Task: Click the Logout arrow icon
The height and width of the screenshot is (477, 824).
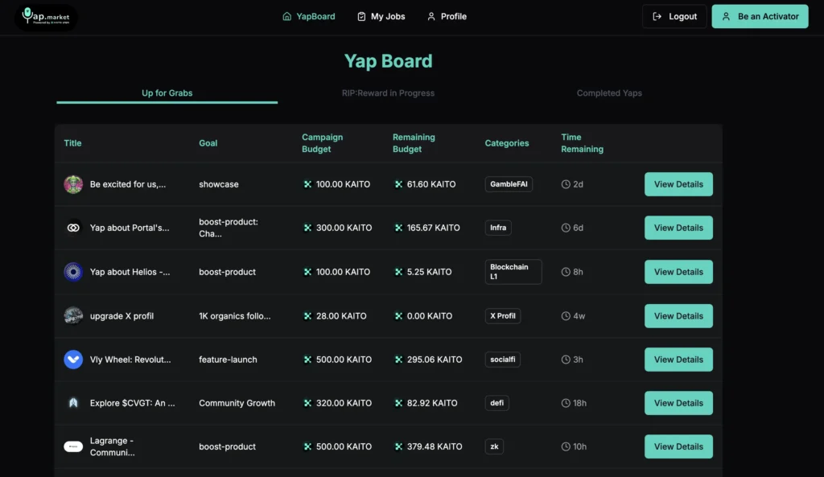Action: pos(657,16)
